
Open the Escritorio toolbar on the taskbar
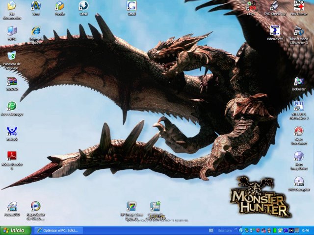tap(225, 231)
